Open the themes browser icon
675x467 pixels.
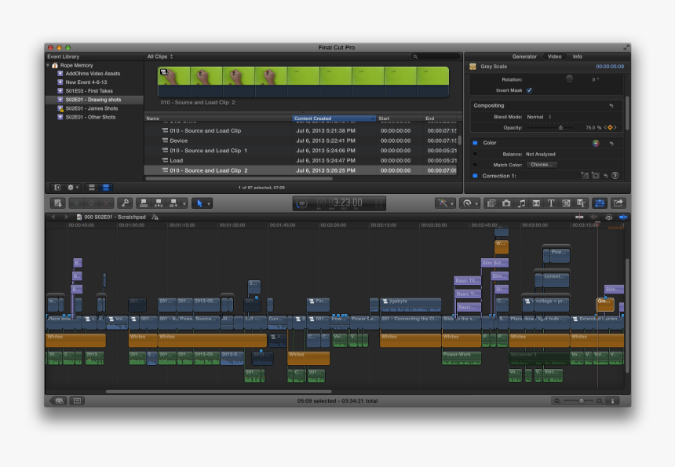tap(581, 203)
